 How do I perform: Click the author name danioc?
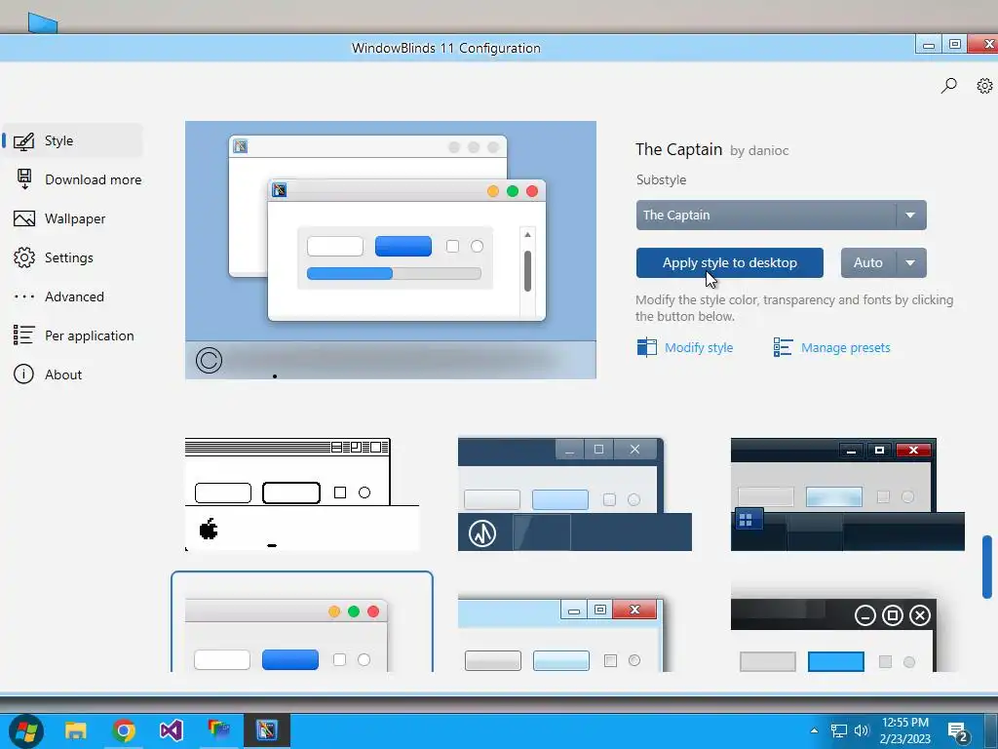click(x=768, y=151)
